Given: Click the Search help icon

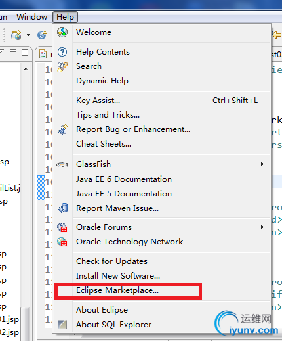Looking at the screenshot, I should pyautogui.click(x=62, y=66).
